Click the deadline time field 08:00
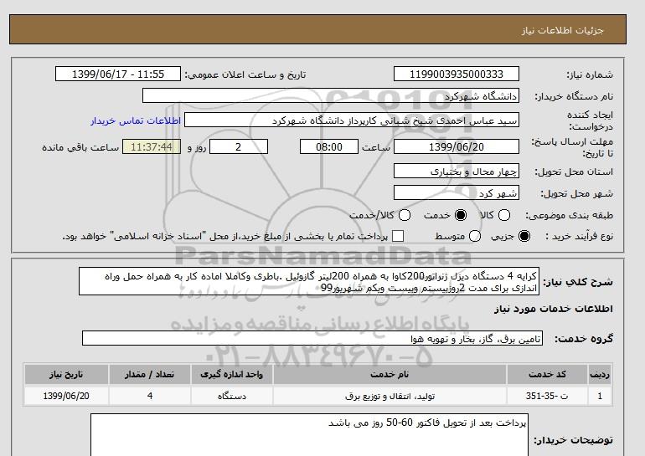Screen dimensions: 645x456 [x=329, y=147]
